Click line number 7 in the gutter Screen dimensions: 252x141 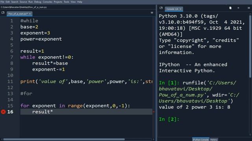(x=11, y=57)
